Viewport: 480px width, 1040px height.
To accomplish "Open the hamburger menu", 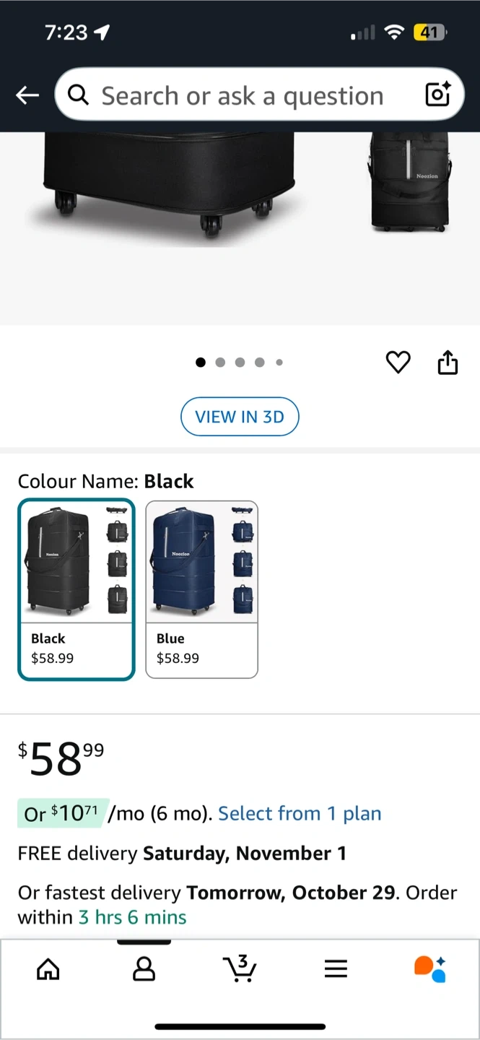I will [x=336, y=968].
